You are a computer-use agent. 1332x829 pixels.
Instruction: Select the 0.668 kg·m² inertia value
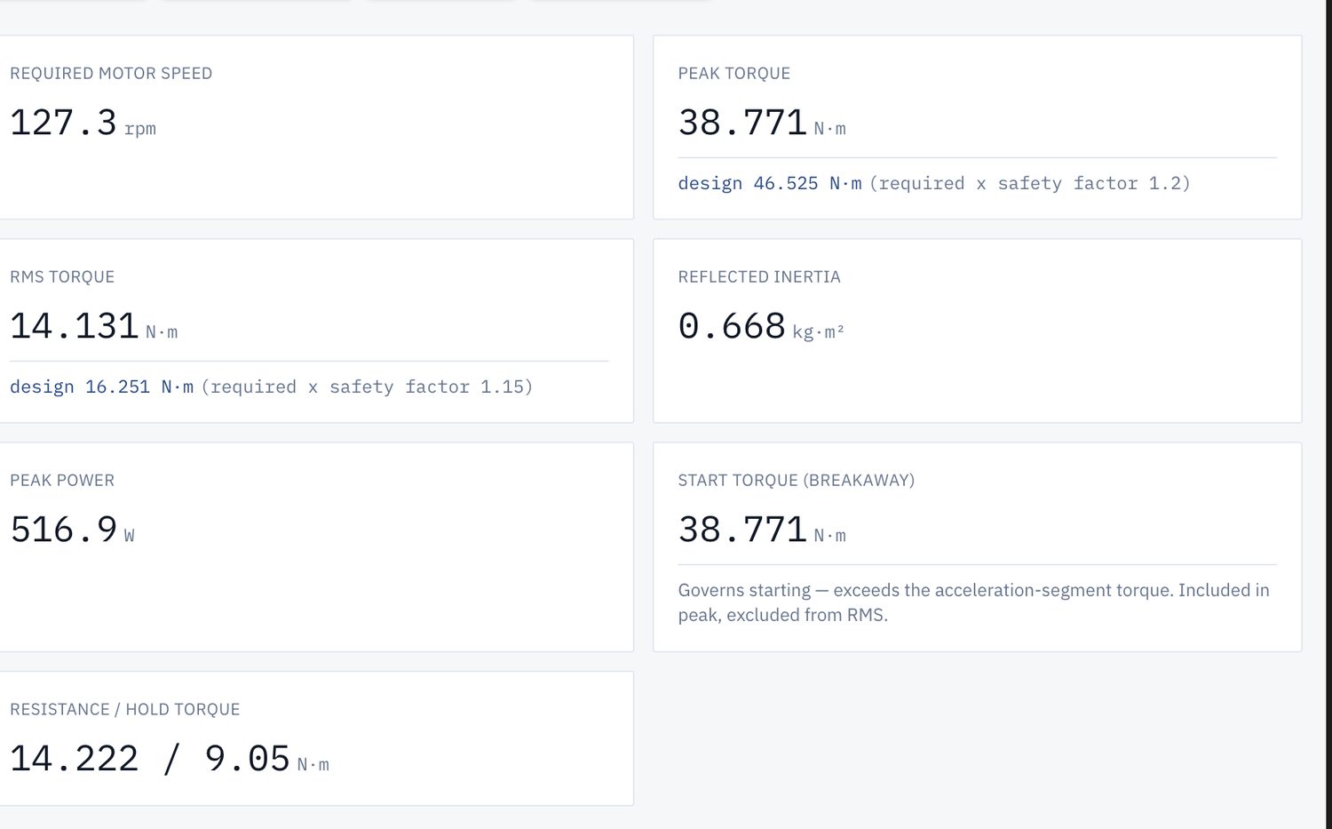point(760,327)
